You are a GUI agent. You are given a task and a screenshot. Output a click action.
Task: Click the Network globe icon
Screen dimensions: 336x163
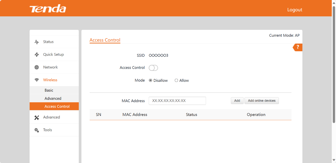coord(37,67)
